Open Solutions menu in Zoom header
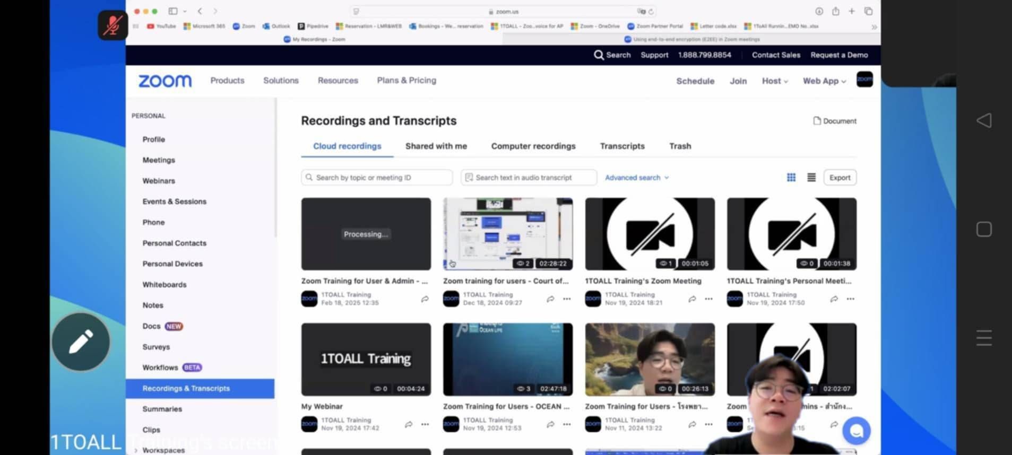Screen dimensions: 1012x455 point(281,81)
